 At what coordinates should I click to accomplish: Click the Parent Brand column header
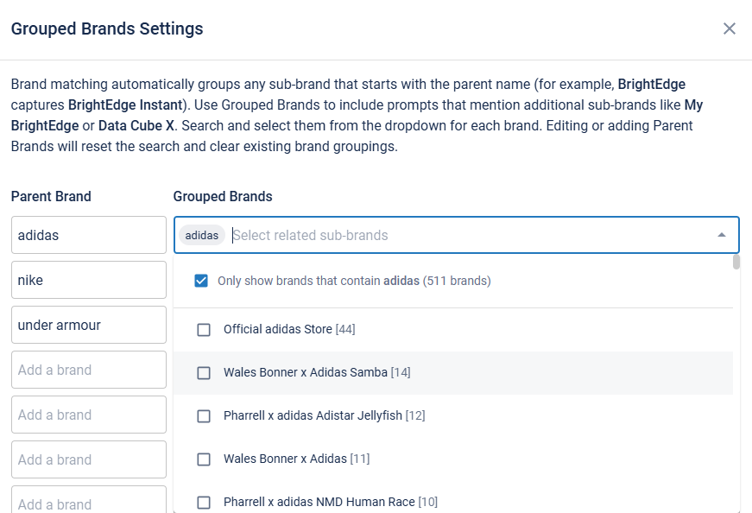click(x=51, y=196)
